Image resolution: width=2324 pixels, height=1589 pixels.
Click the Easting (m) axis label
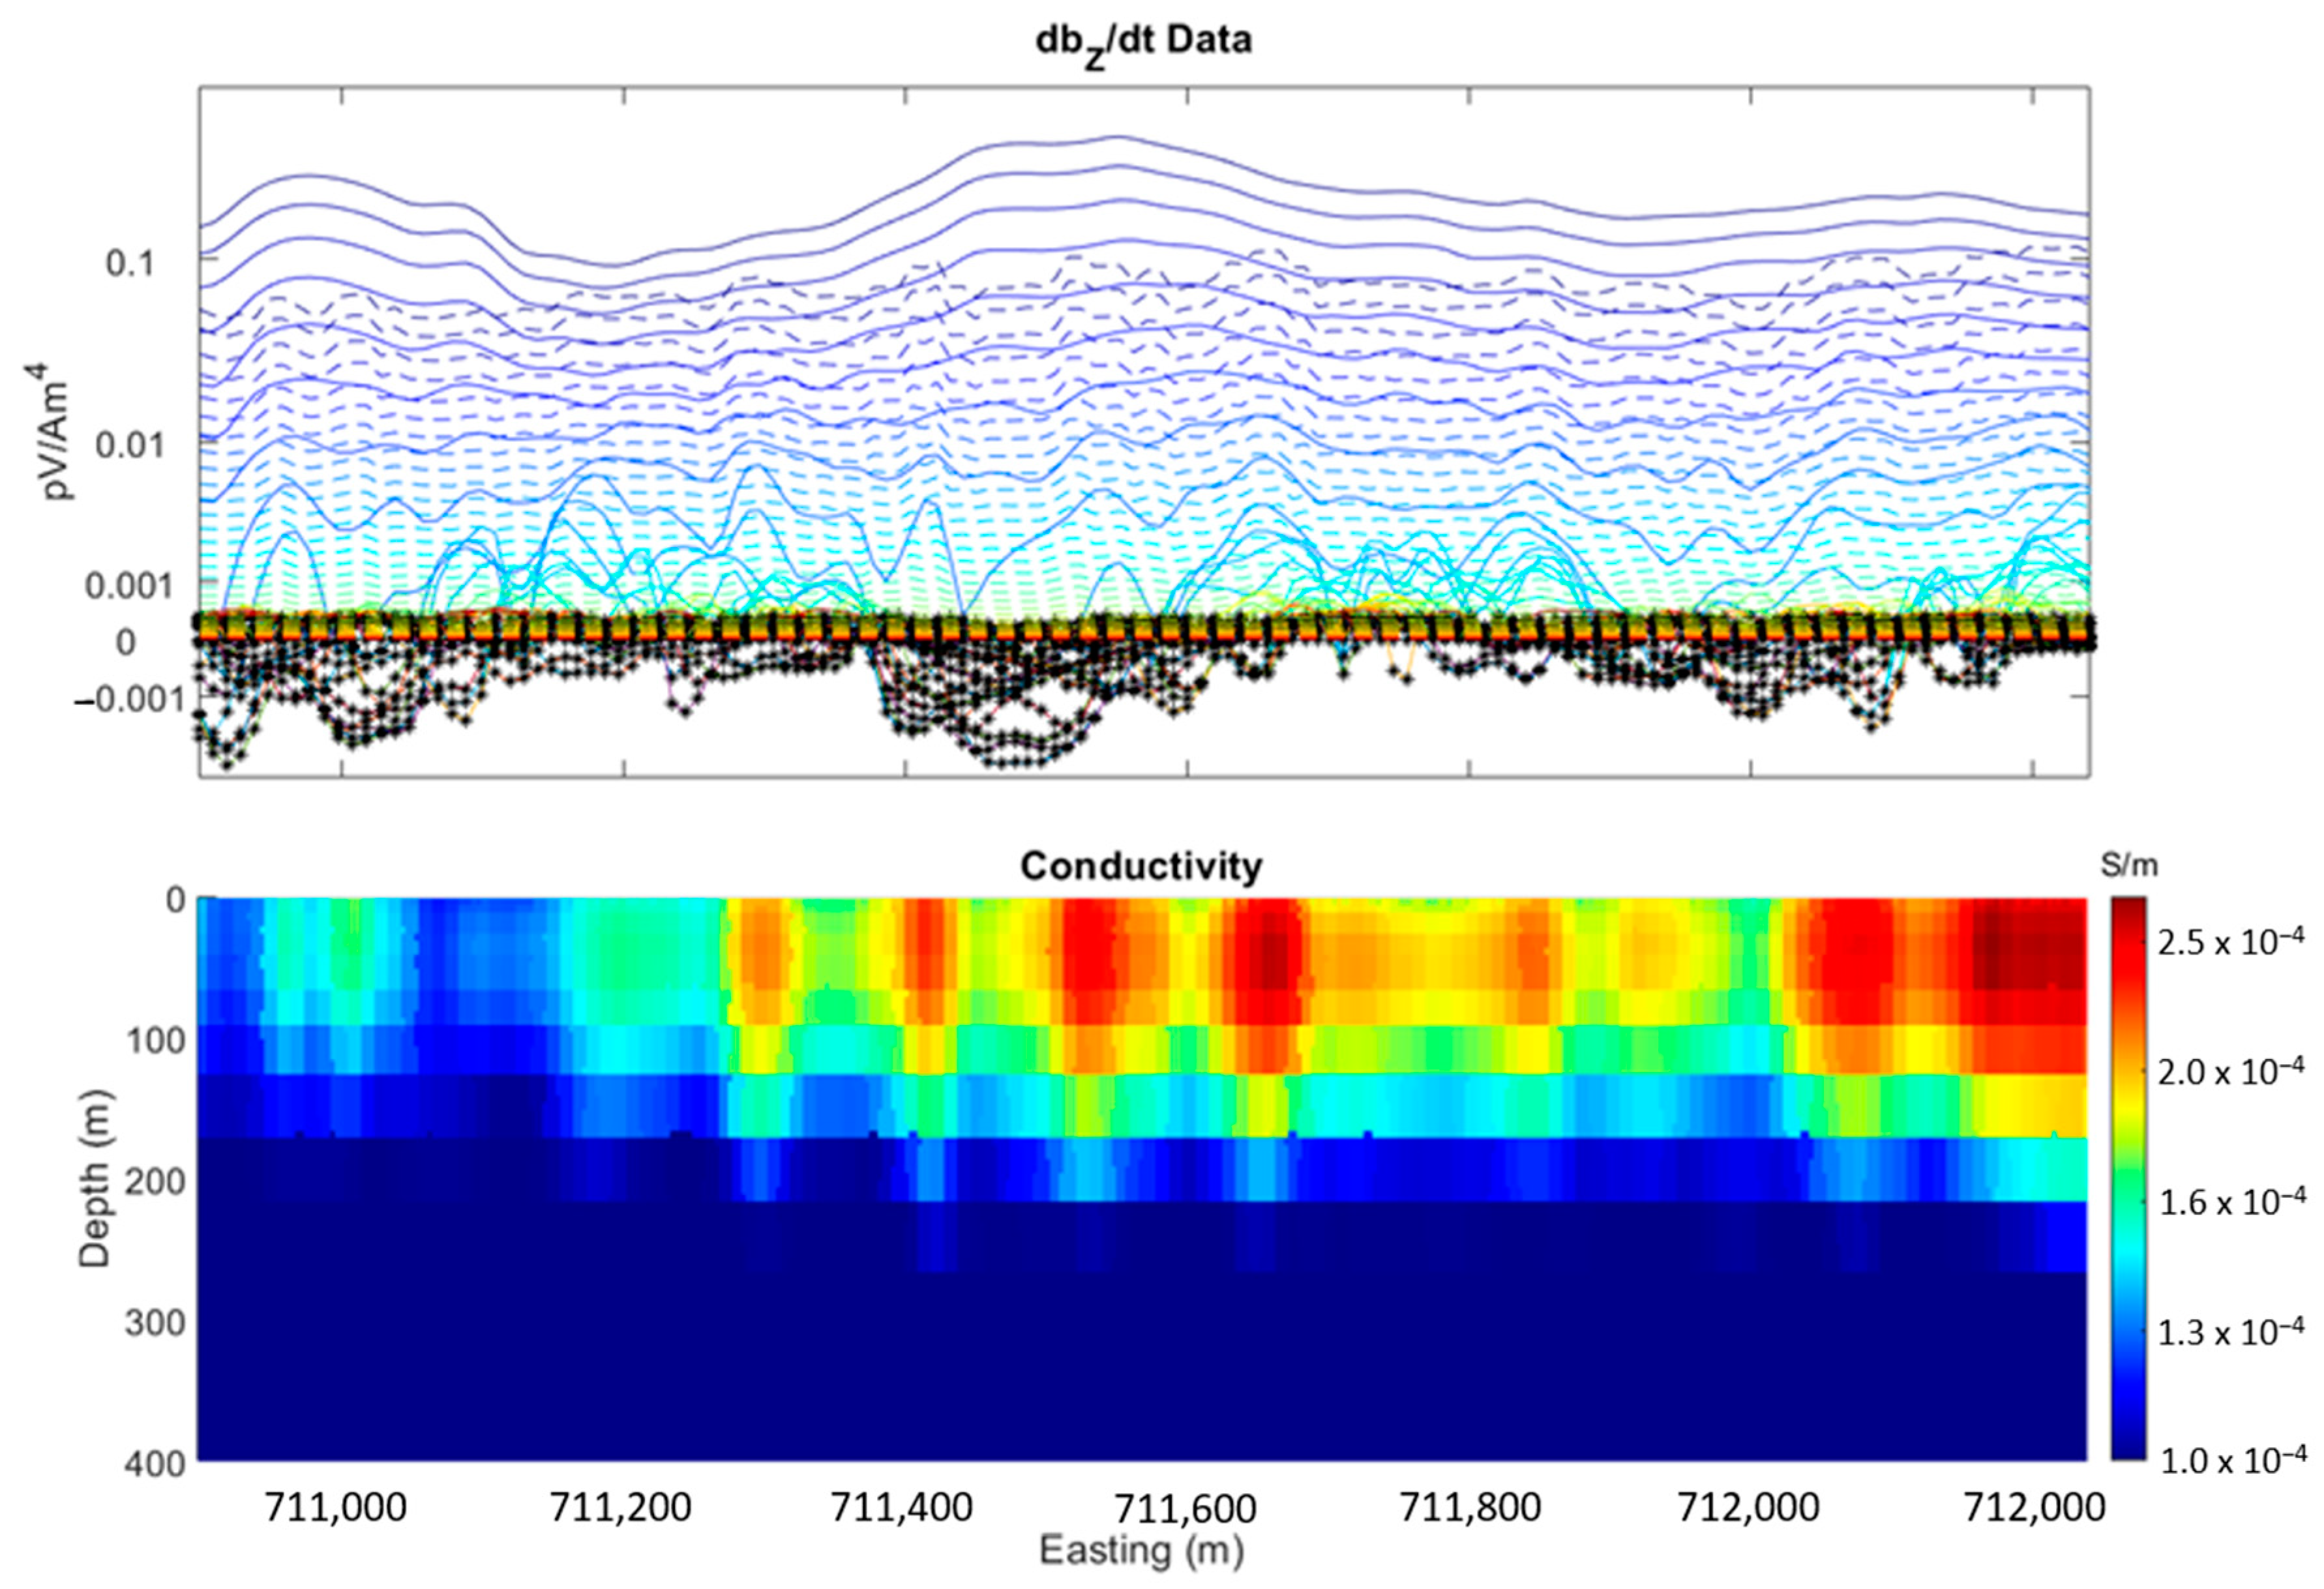1141,1550
